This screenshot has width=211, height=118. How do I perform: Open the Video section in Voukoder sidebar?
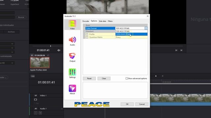[x=73, y=25]
